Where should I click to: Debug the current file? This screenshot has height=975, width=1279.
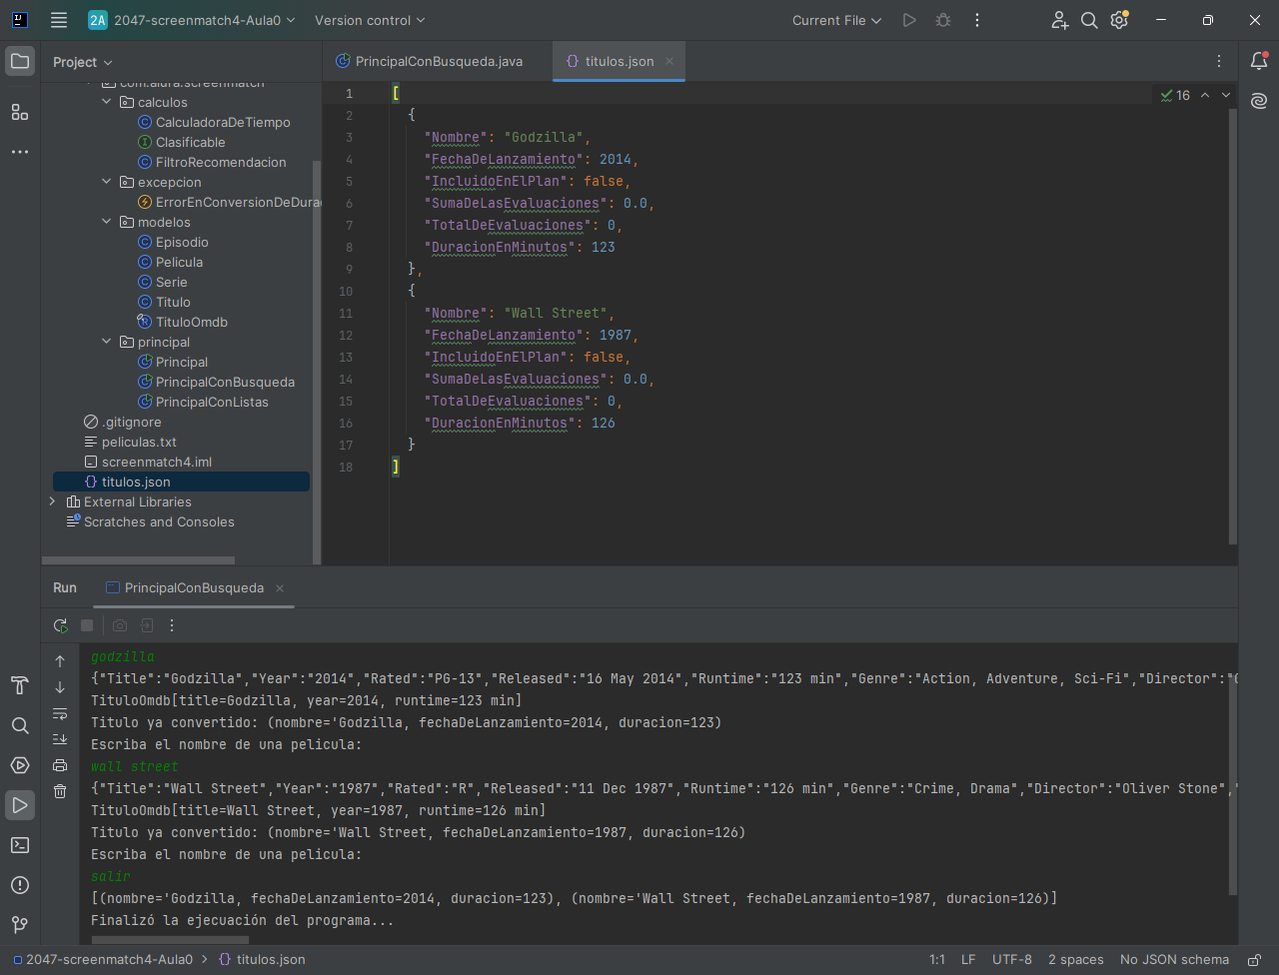click(943, 20)
